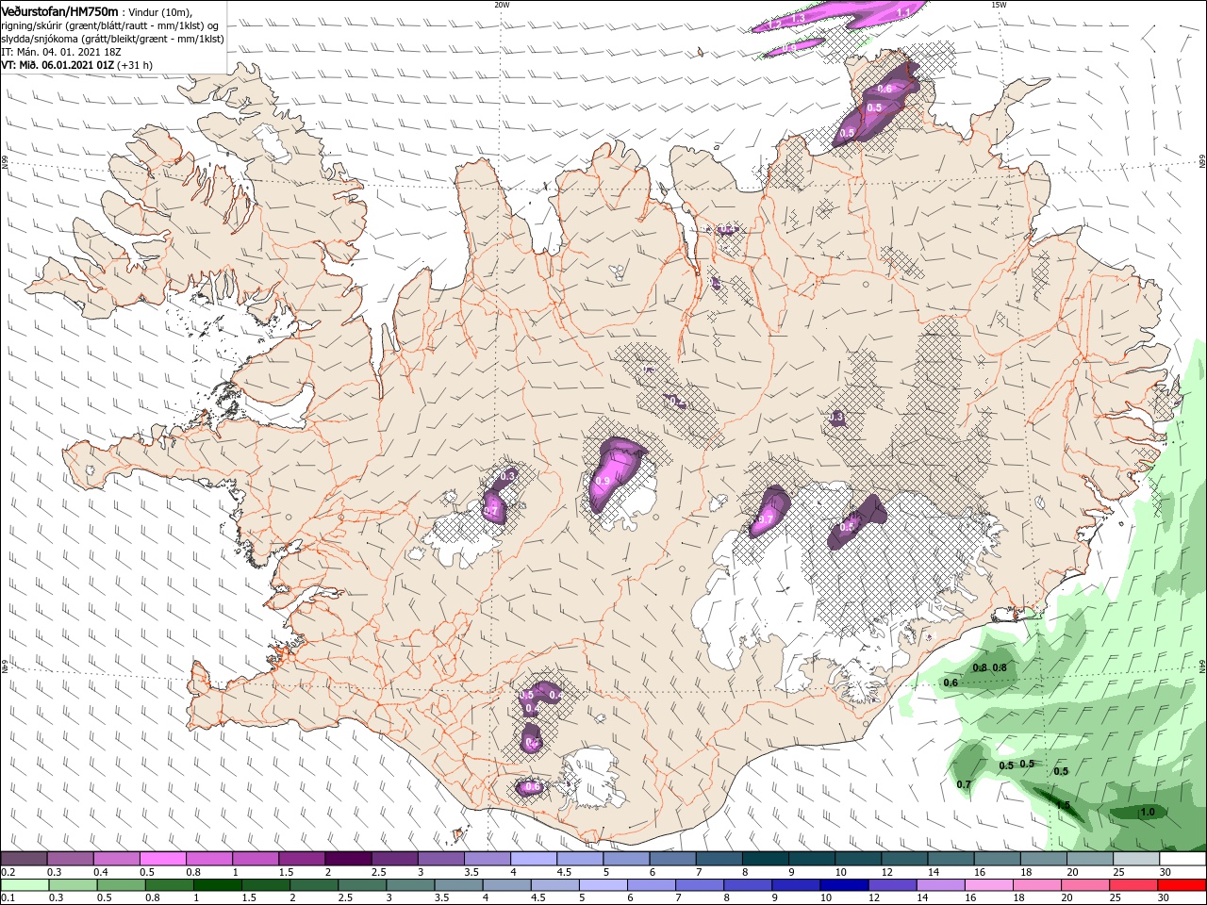Select the 'VT: Mið. 06.01.2021 01Z (+31 h)' line

pos(76,65)
